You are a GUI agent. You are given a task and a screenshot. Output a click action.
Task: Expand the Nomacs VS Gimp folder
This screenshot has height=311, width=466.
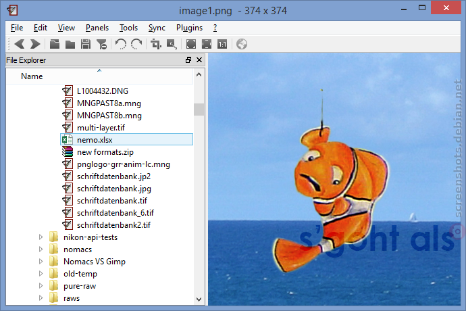coord(41,261)
